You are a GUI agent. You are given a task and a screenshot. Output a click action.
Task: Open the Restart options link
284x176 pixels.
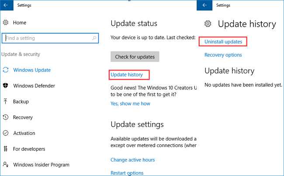[x=127, y=173]
